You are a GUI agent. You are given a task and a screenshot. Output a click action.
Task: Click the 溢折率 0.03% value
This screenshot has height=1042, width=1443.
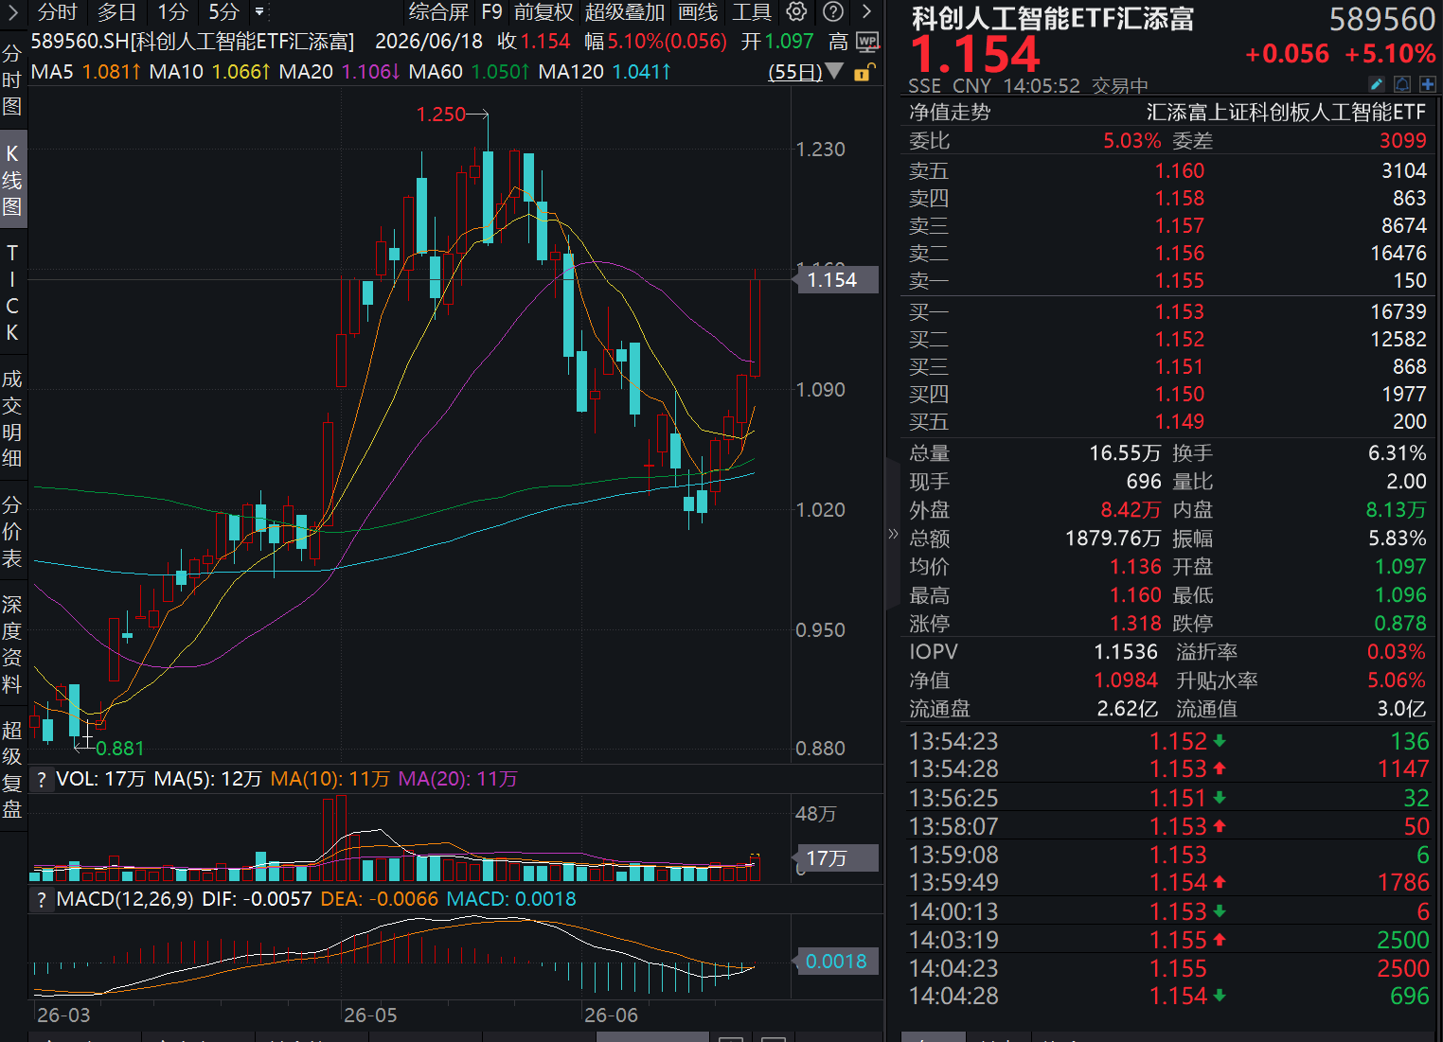[1397, 652]
